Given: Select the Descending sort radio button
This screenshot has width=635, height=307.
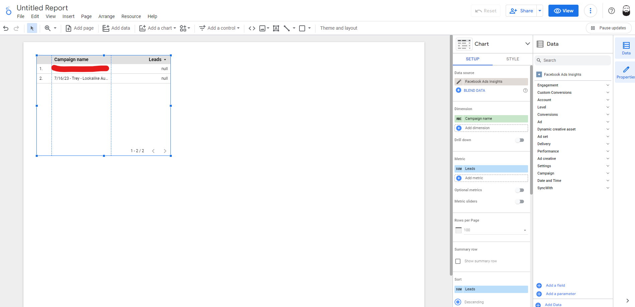Looking at the screenshot, I should 458,302.
